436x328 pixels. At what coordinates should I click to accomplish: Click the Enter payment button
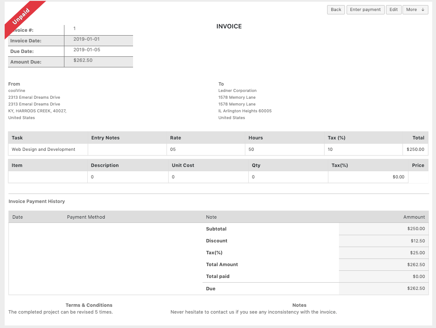click(365, 9)
